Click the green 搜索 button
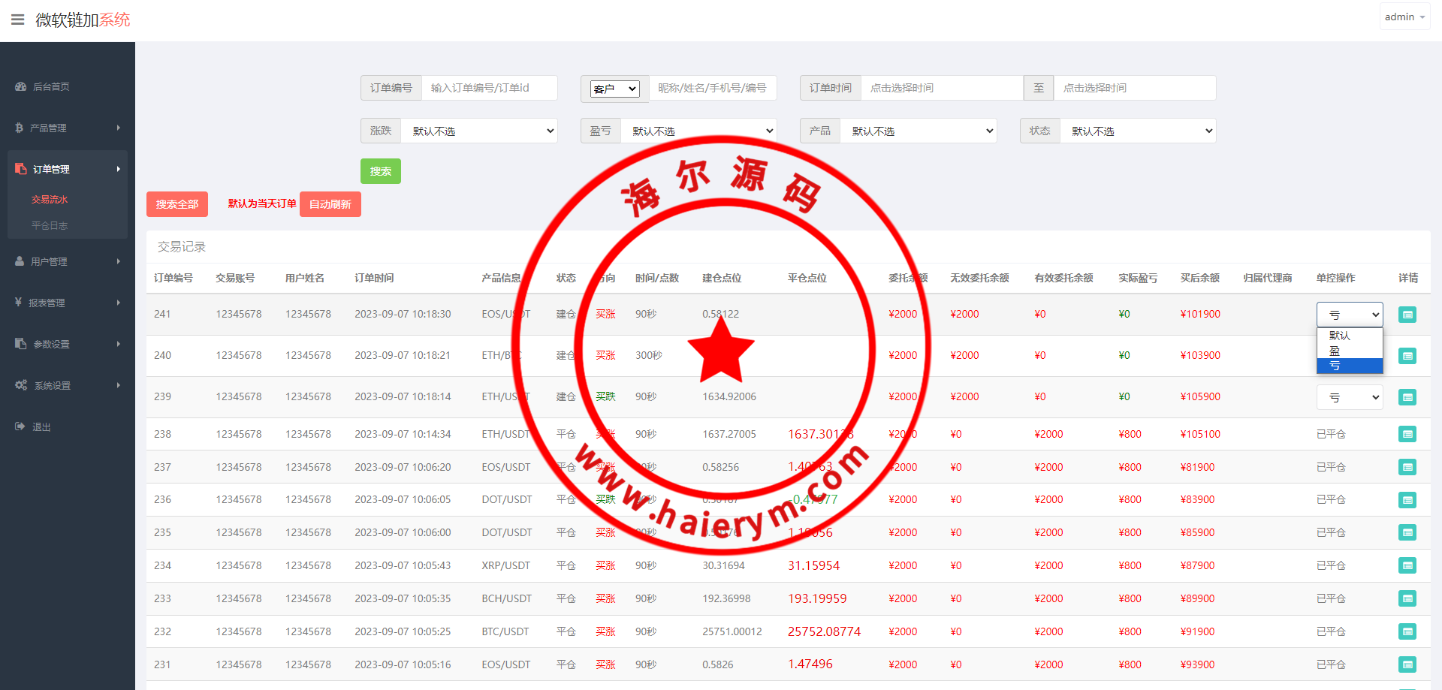The height and width of the screenshot is (690, 1442). pos(380,171)
